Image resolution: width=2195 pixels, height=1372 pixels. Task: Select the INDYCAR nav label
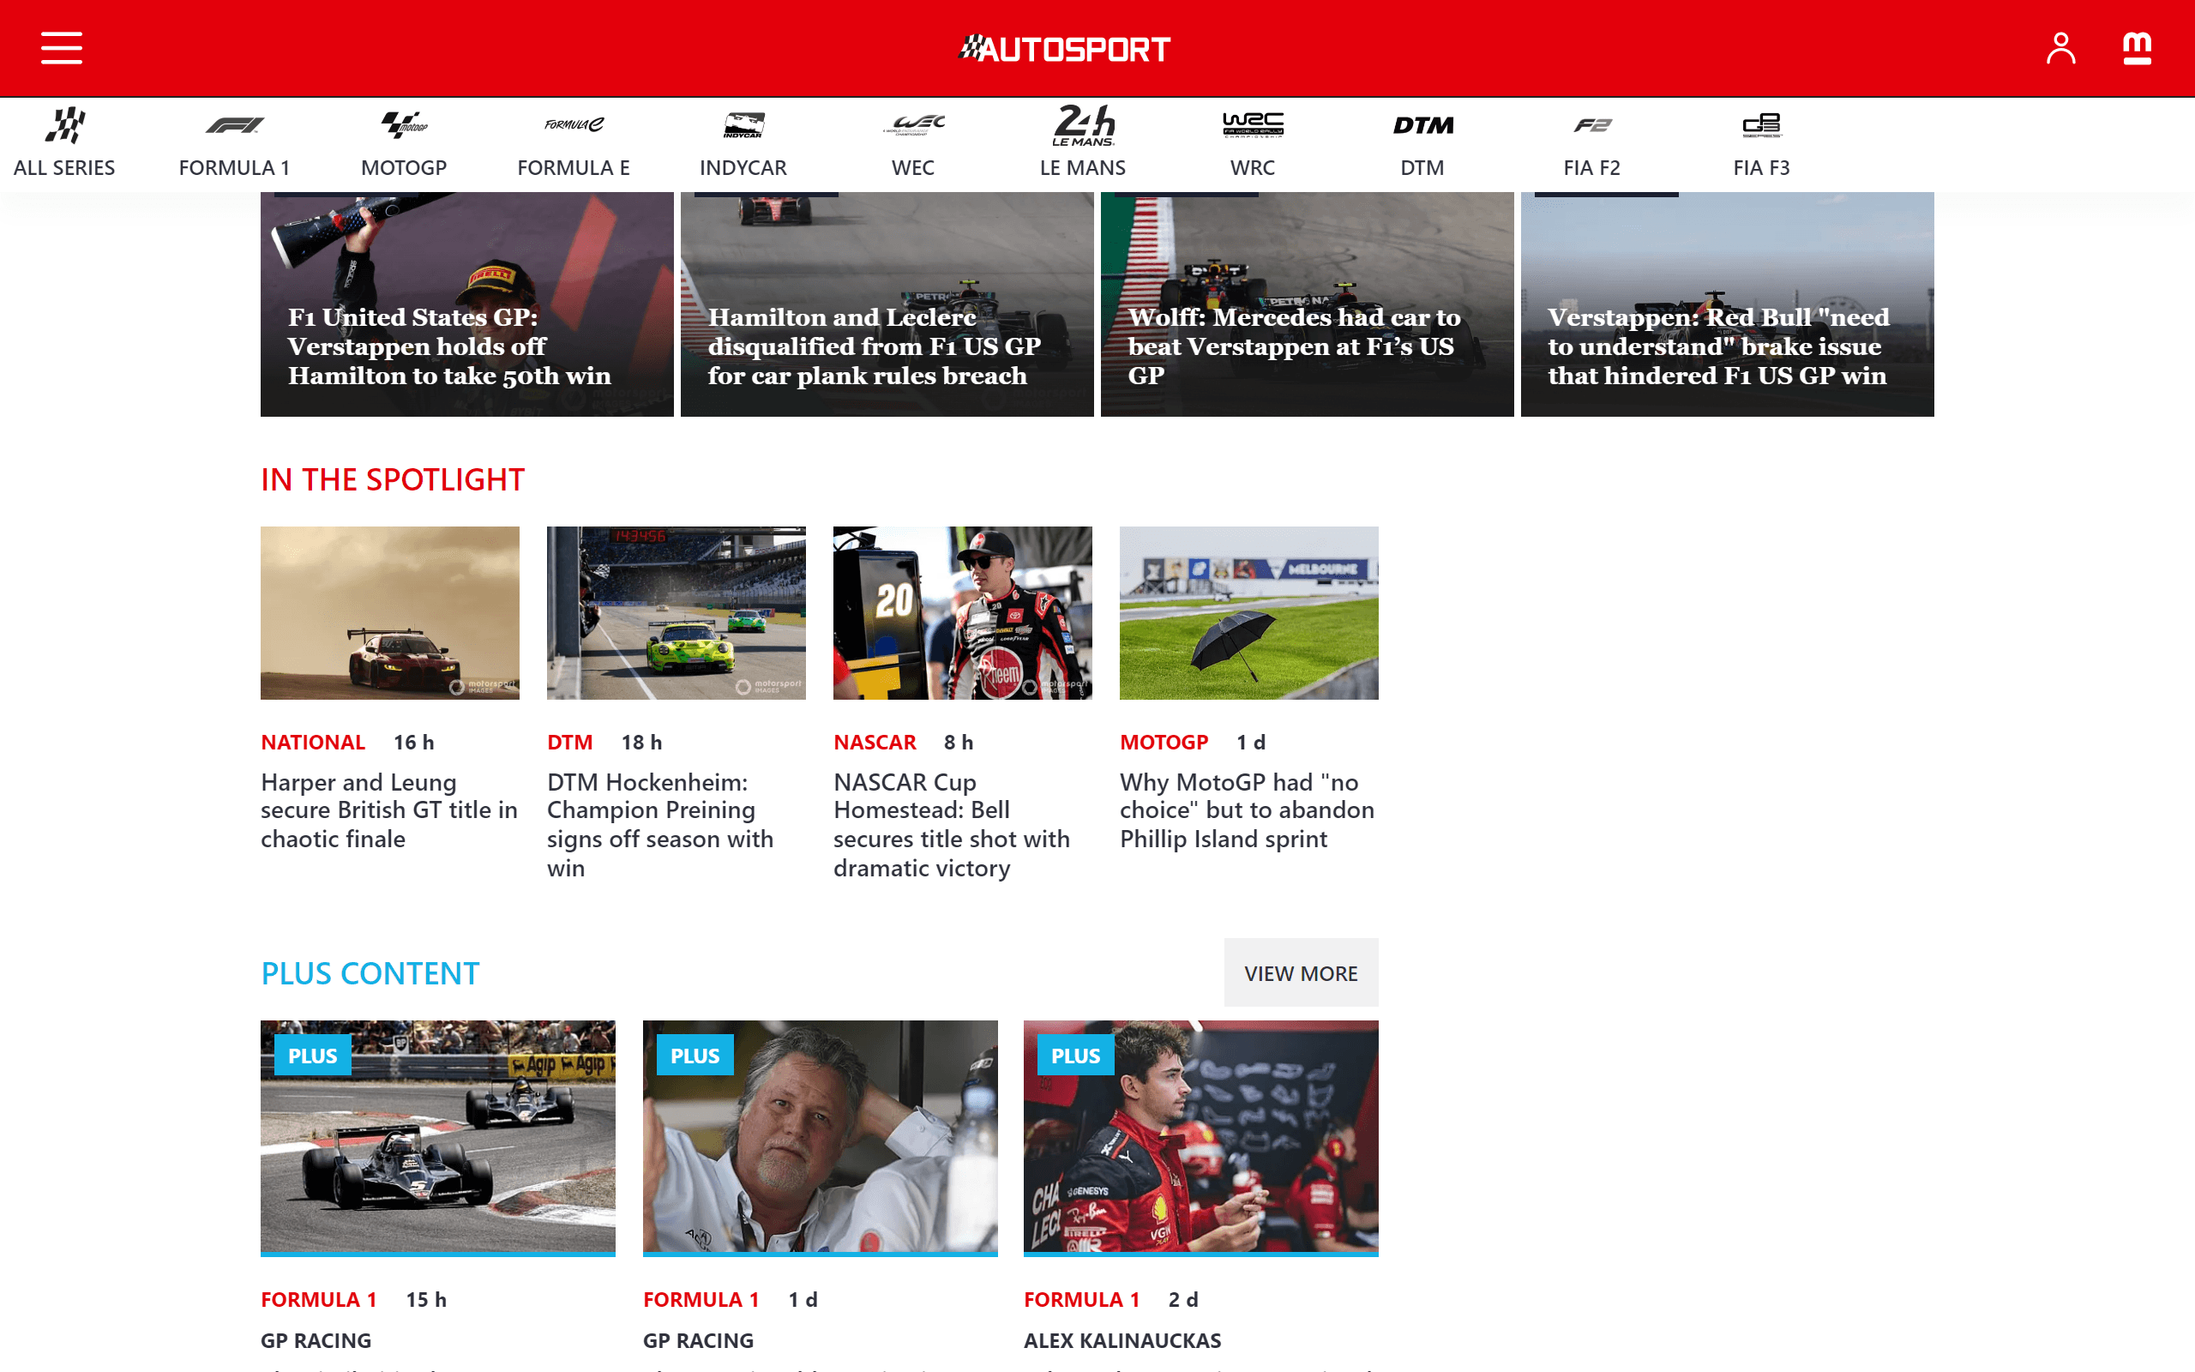[743, 168]
